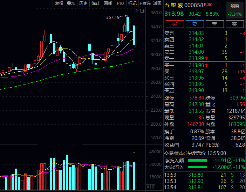Set an alert with 警 button
The height and width of the screenshot is (192, 246).
click(234, 24)
